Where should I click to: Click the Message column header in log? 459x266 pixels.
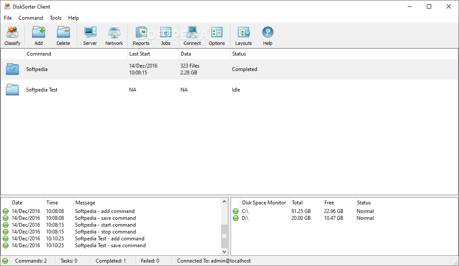[147, 203]
